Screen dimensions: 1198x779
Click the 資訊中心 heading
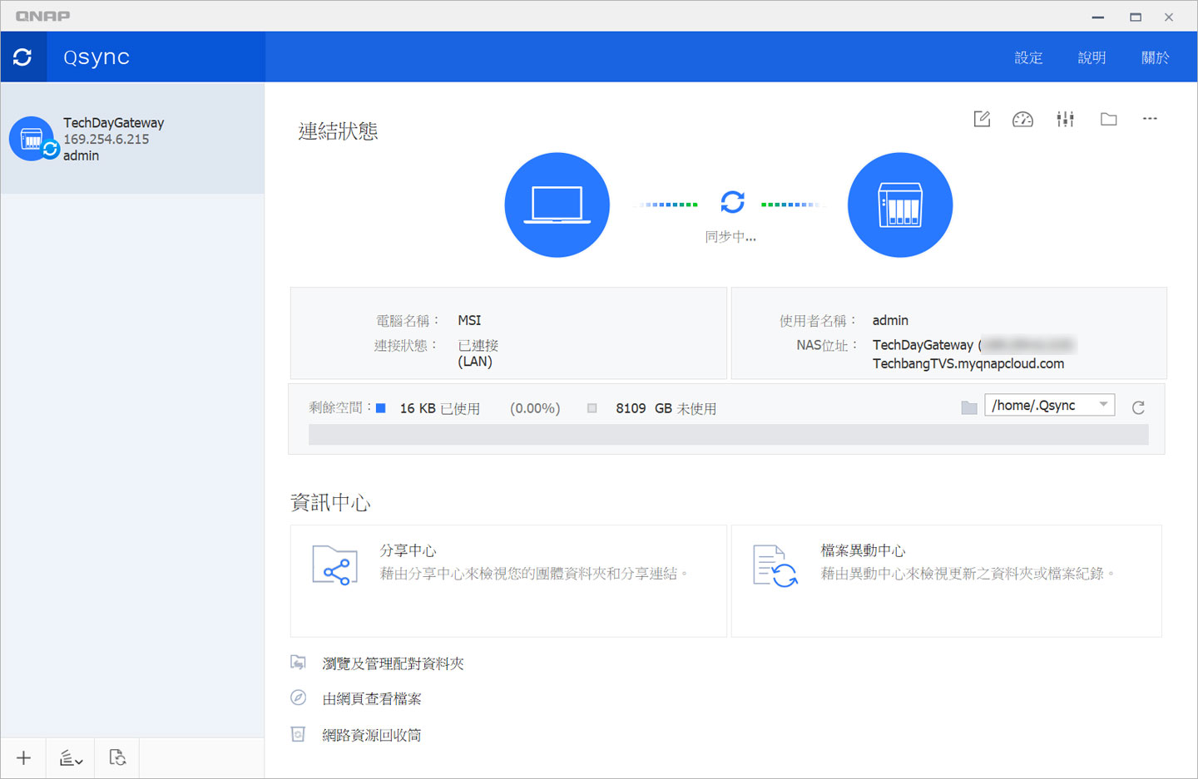[x=330, y=502]
